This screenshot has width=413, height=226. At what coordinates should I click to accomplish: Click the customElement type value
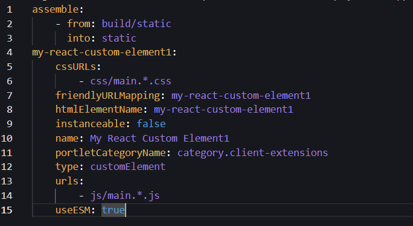point(128,166)
